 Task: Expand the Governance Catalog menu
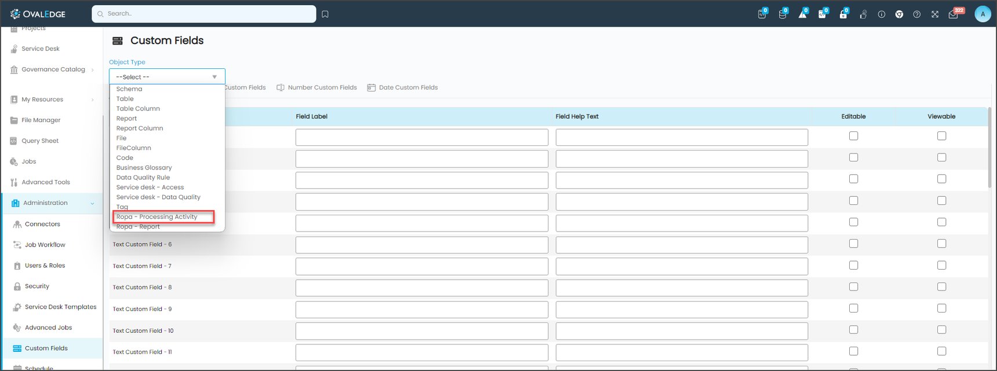click(x=92, y=70)
